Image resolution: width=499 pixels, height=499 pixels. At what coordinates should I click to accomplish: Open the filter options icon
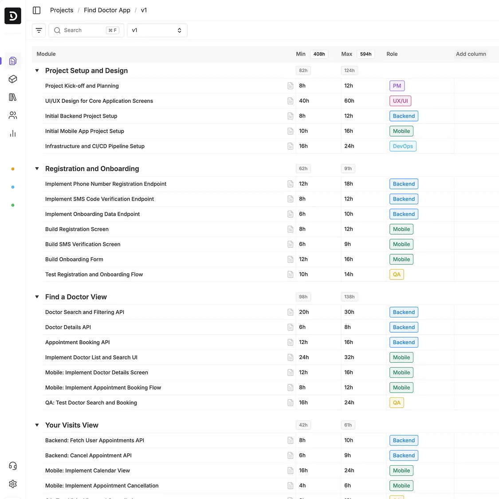pos(39,31)
